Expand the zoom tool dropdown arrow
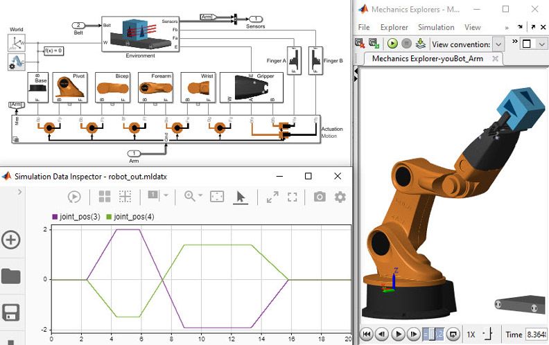 pyautogui.click(x=200, y=197)
